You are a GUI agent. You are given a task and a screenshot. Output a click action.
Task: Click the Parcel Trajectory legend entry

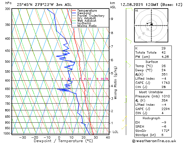click(x=88, y=16)
